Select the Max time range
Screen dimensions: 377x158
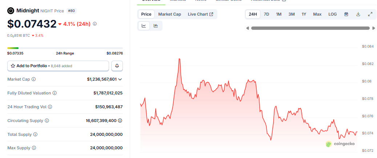317,14
